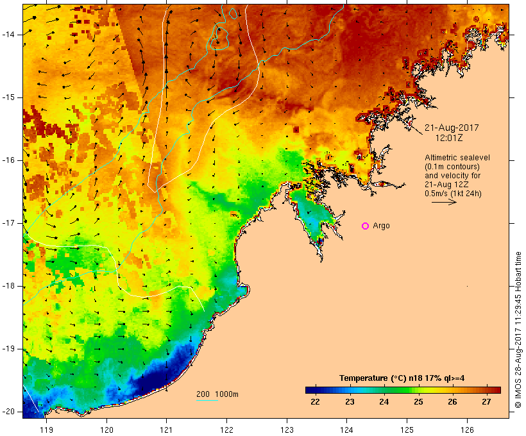
Task: Click the '200 1000m' bathymetry legend text
Action: click(x=217, y=394)
